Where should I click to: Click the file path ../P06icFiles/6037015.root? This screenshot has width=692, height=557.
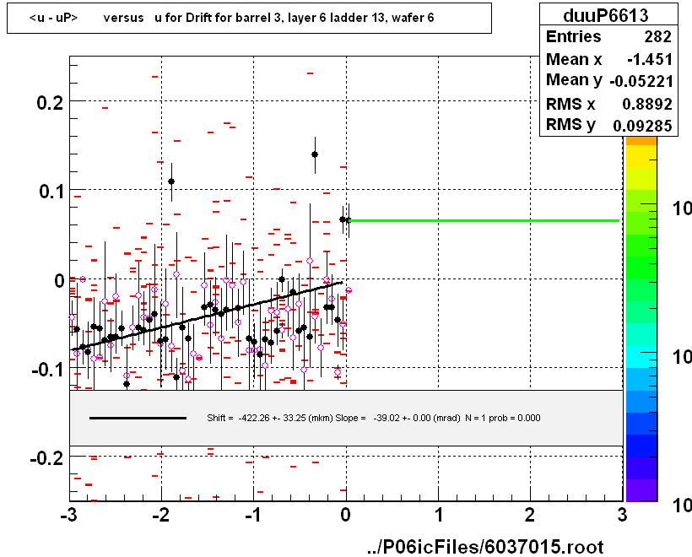[485, 547]
